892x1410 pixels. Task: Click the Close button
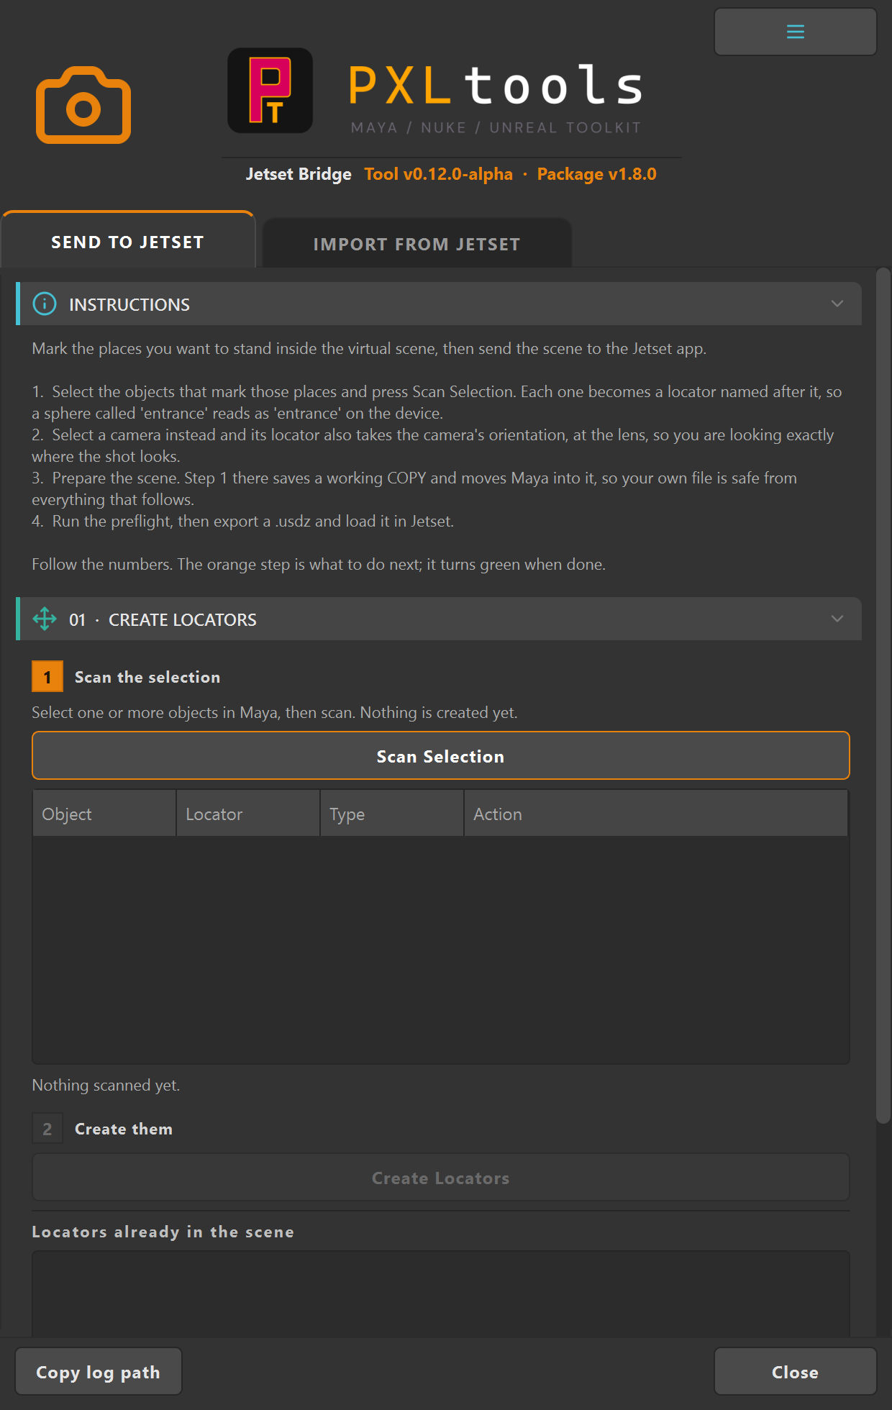795,1372
